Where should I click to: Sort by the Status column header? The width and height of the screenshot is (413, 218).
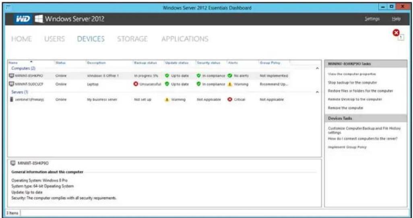point(60,63)
